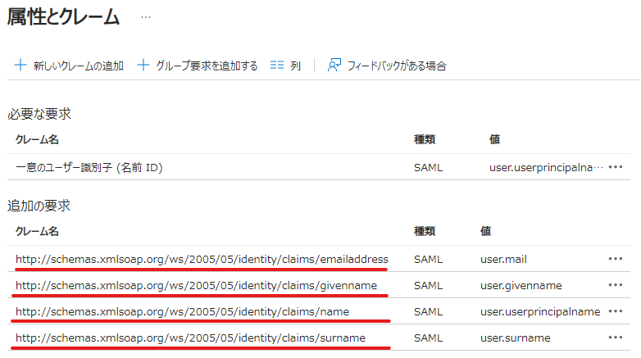
Task: Click SAML in the 一意のユーザー識別子 row
Action: [x=429, y=168]
